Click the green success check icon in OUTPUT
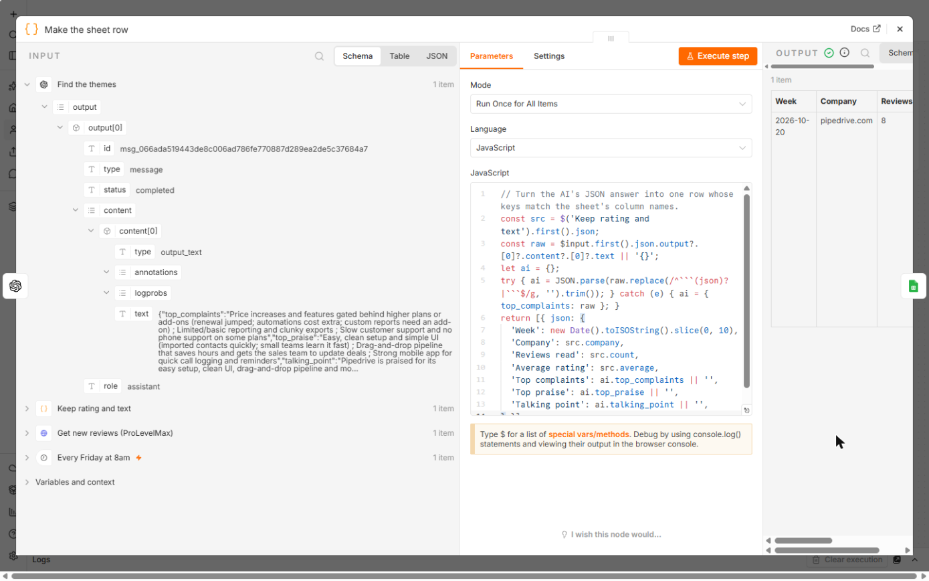Viewport: 929px width, 581px height. [x=829, y=53]
